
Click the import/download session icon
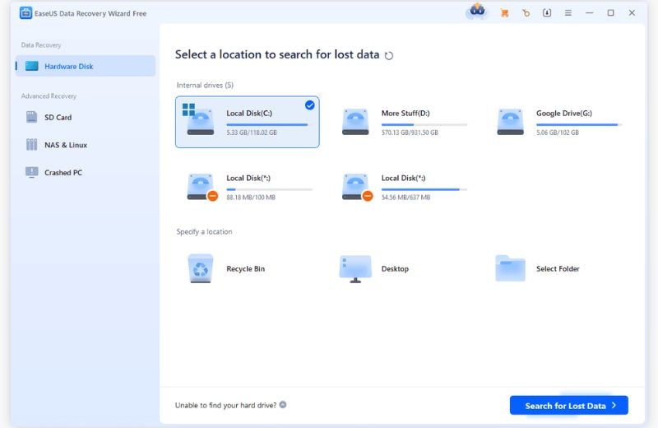pyautogui.click(x=547, y=13)
